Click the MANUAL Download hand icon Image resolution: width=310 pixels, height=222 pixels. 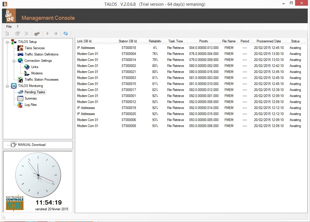[14, 145]
